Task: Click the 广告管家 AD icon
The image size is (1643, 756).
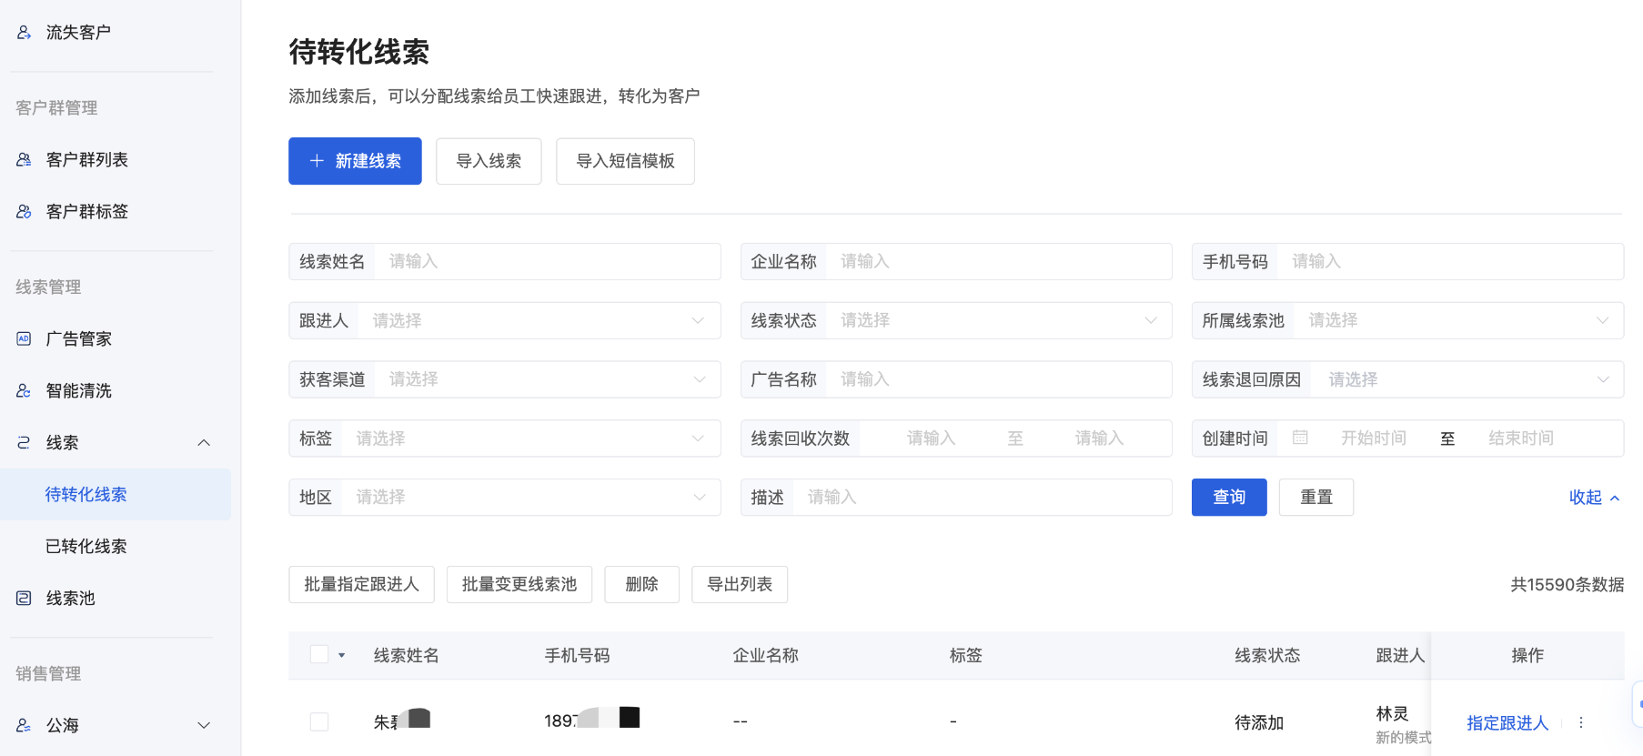Action: (25, 339)
